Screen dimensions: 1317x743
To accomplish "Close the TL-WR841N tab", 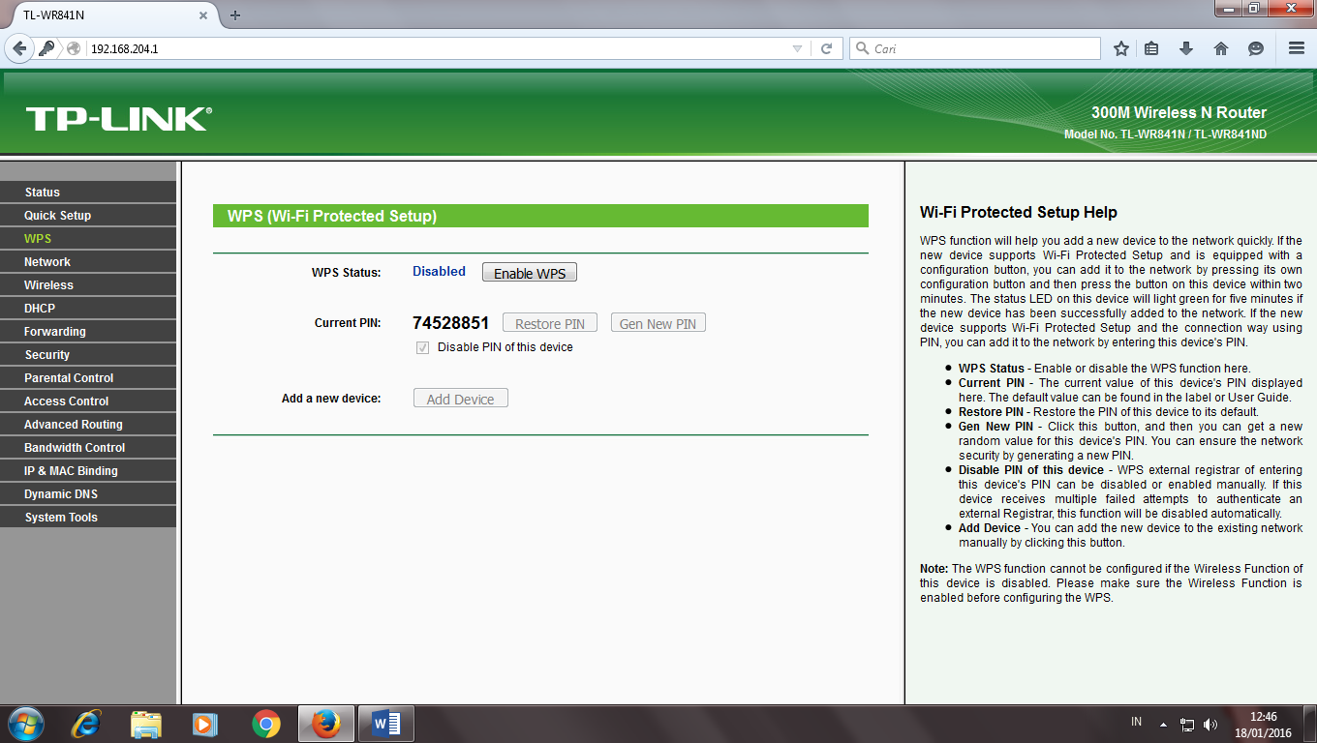I will pos(203,15).
